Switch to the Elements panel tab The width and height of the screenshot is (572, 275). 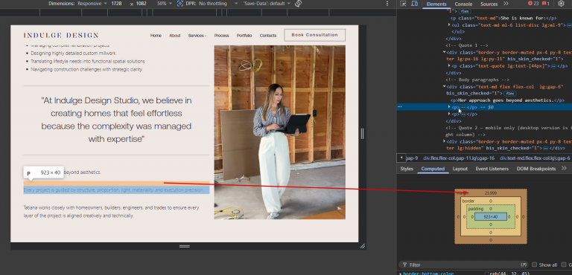(436, 4)
